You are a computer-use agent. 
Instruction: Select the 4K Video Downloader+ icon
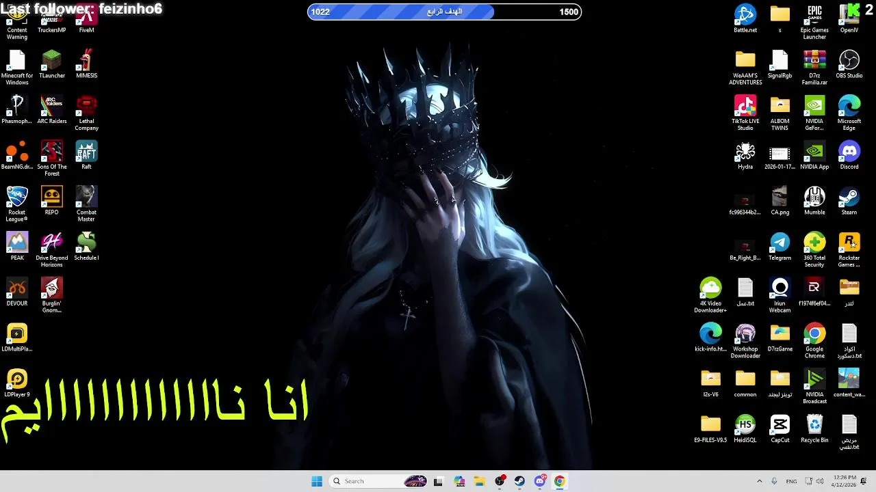pyautogui.click(x=710, y=295)
